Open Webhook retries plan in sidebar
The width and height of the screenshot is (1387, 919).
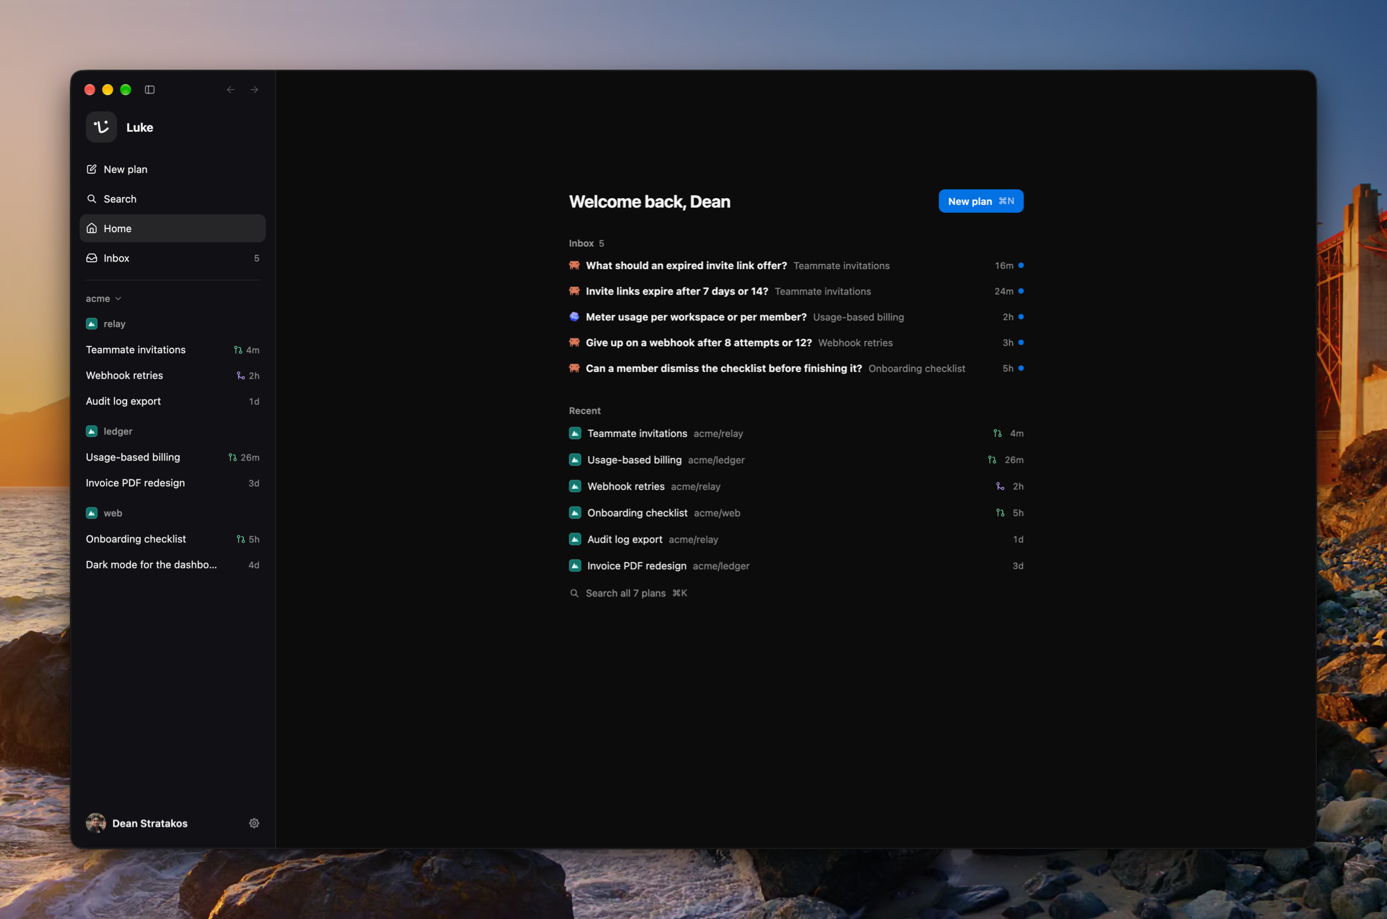(x=172, y=375)
